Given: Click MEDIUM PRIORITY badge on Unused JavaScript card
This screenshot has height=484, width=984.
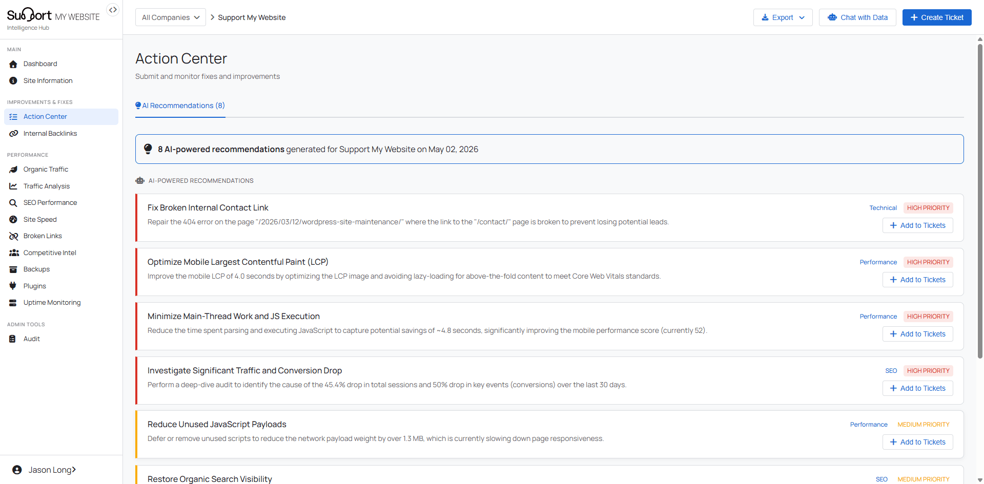Looking at the screenshot, I should 923,425.
